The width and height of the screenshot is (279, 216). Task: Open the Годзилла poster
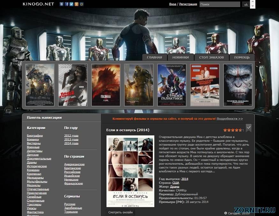(x=106, y=85)
